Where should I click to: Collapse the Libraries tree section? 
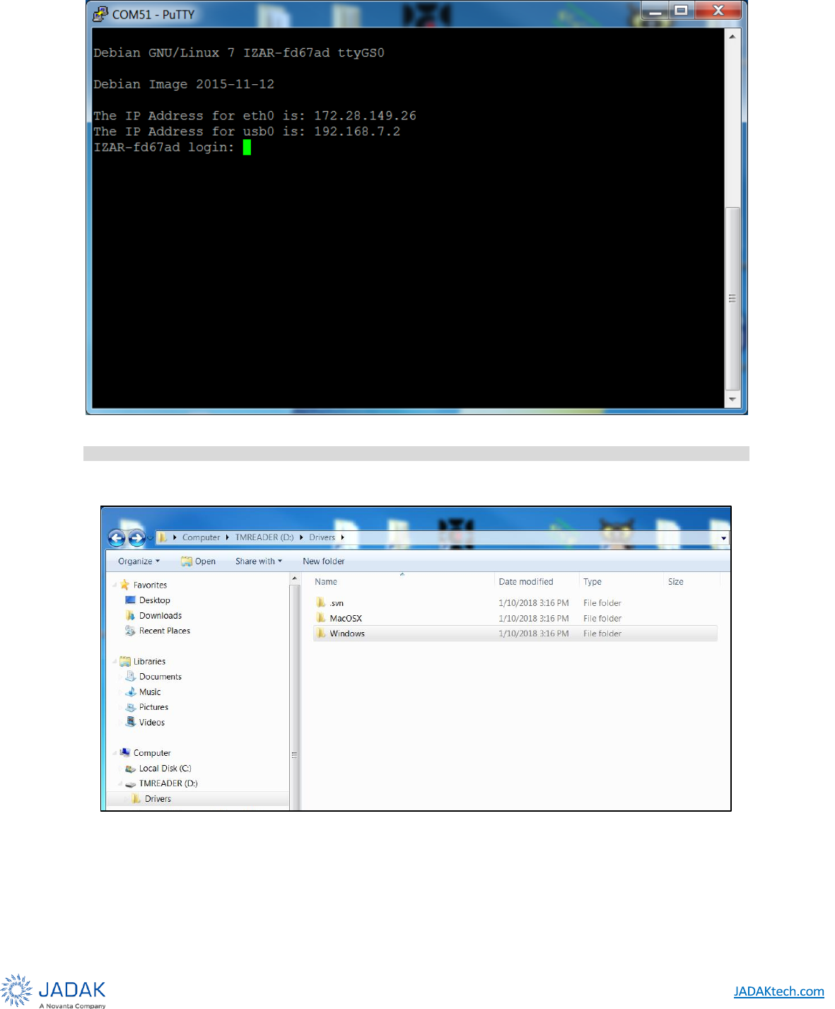[x=115, y=661]
